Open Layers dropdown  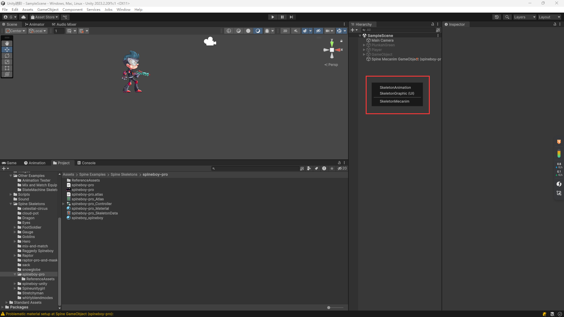click(525, 17)
